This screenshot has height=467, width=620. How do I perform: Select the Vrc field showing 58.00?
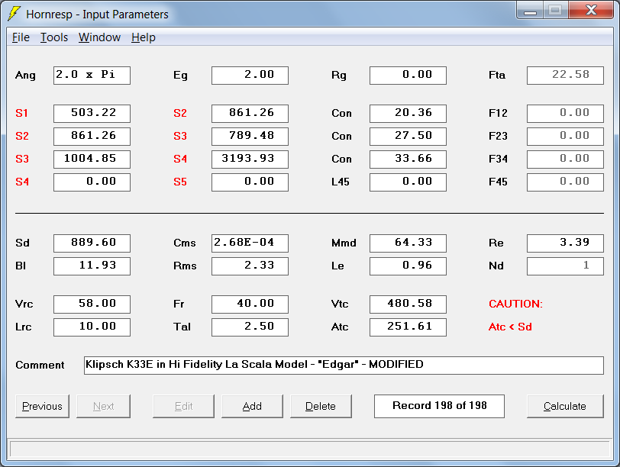(x=92, y=304)
